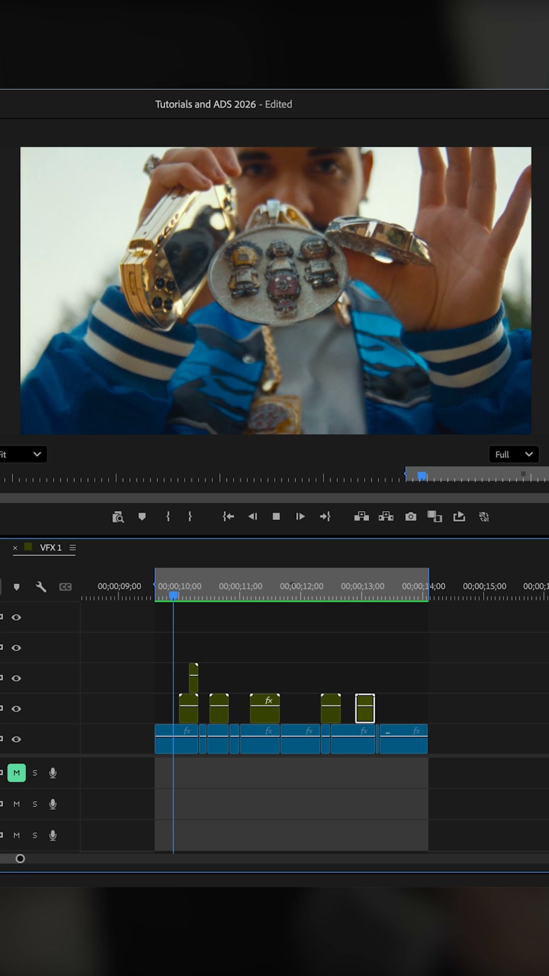Click the clip search magnifier icon in transport bar
Image resolution: width=549 pixels, height=976 pixels.
click(118, 517)
